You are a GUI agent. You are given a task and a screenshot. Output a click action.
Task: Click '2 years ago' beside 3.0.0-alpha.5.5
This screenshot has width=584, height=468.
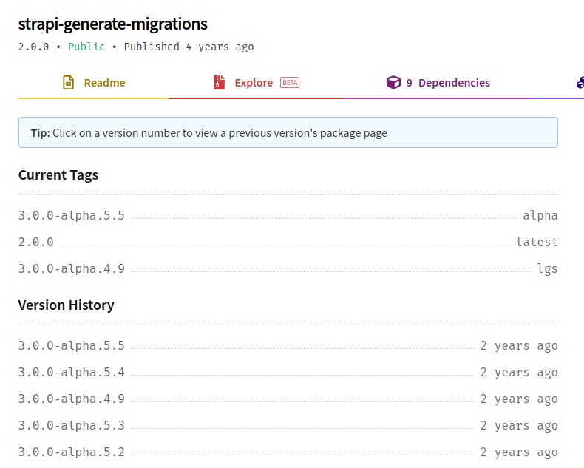pos(519,346)
